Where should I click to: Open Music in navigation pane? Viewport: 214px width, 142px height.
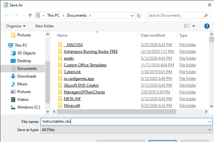19,84
